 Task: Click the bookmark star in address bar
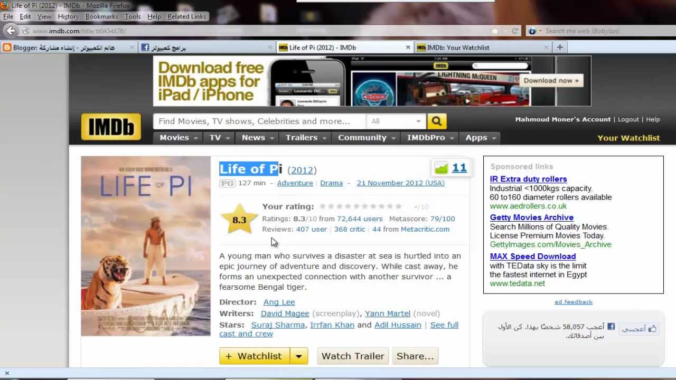(x=495, y=31)
